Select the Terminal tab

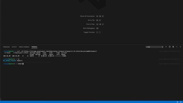coord(34,47)
